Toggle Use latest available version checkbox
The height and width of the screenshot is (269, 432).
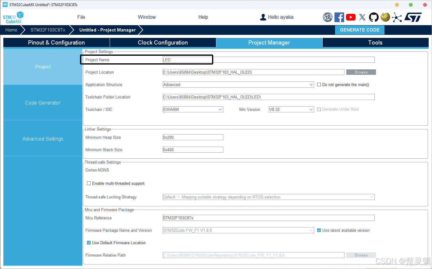point(319,230)
